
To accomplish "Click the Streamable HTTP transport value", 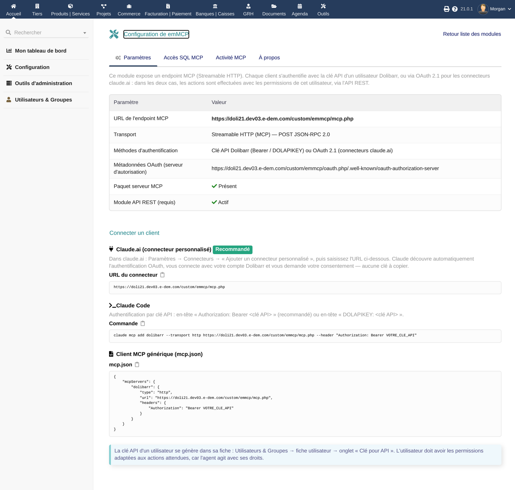I will click(271, 134).
